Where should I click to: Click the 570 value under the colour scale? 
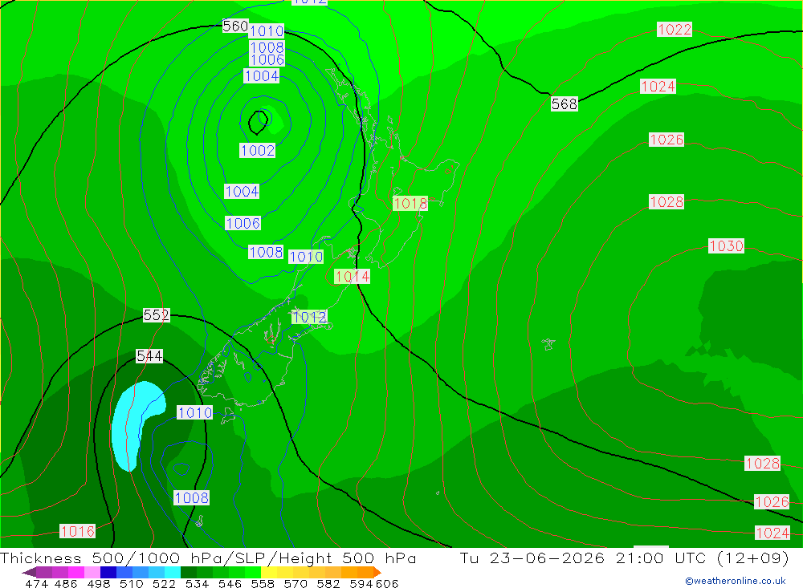[296, 583]
